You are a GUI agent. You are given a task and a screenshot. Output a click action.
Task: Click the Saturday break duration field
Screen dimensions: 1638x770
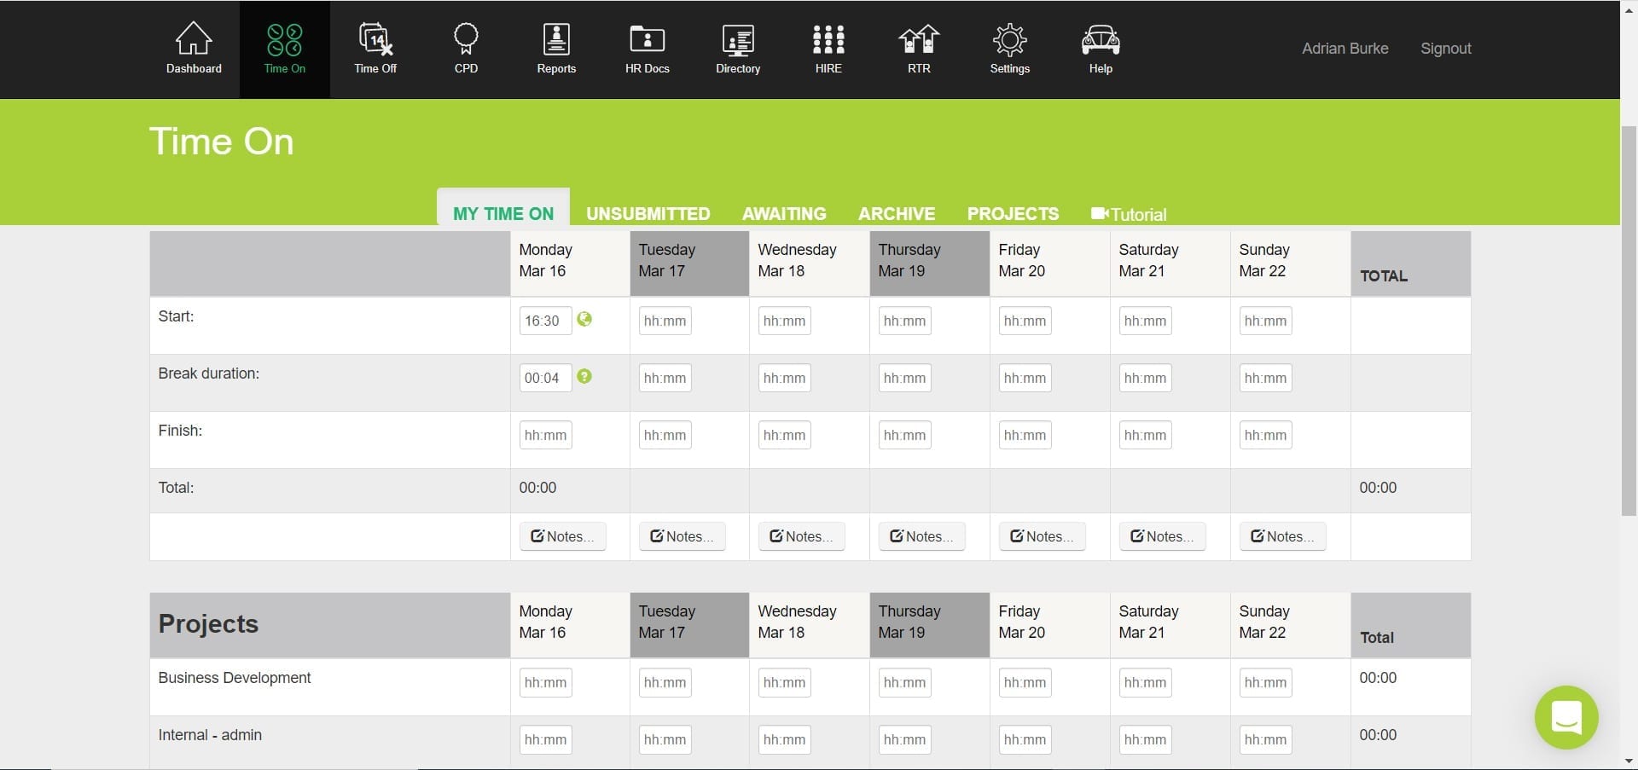click(1146, 378)
